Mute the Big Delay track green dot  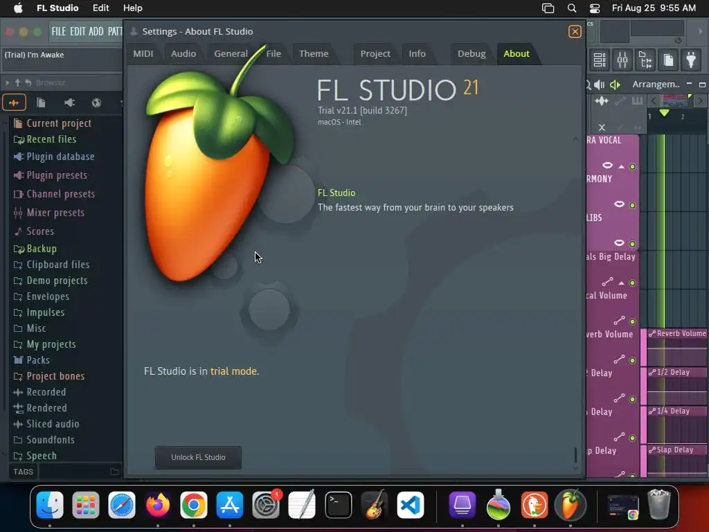[633, 283]
